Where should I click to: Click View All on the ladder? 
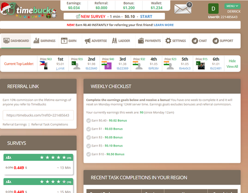pos(232,66)
